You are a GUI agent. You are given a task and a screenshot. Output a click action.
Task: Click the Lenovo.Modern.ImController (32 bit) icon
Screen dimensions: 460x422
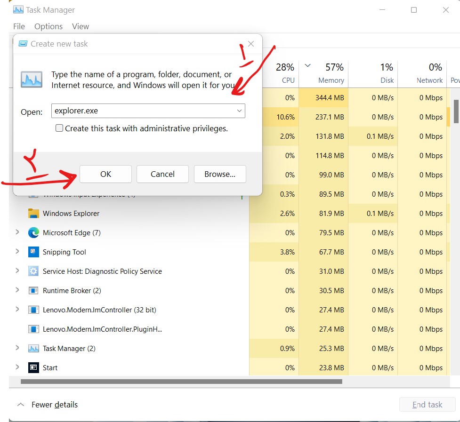(33, 310)
